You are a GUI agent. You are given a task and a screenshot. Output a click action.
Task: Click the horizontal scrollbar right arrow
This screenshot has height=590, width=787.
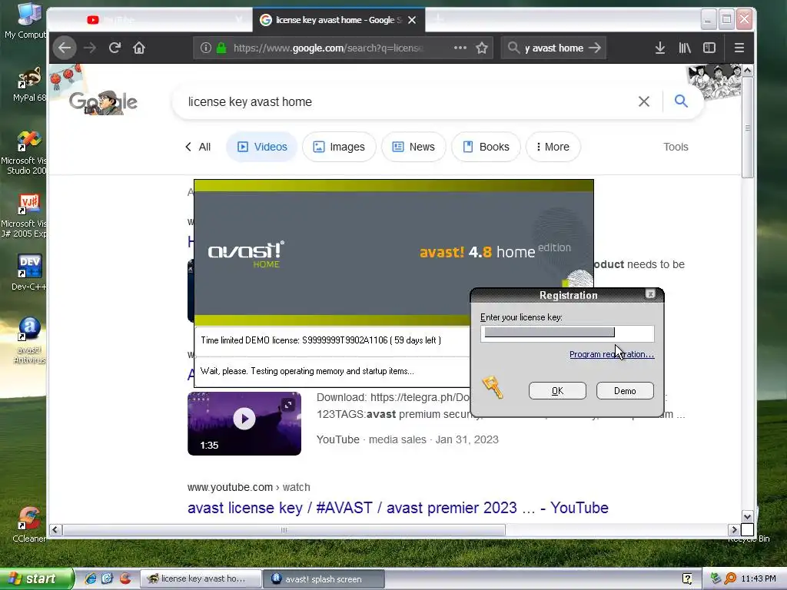tap(734, 530)
